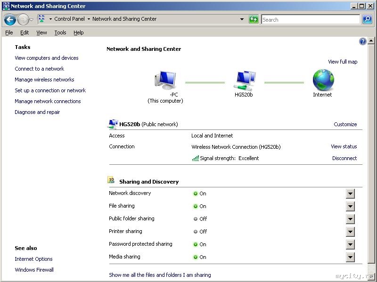
Task: Click Manage wireless networks
Action: click(44, 80)
